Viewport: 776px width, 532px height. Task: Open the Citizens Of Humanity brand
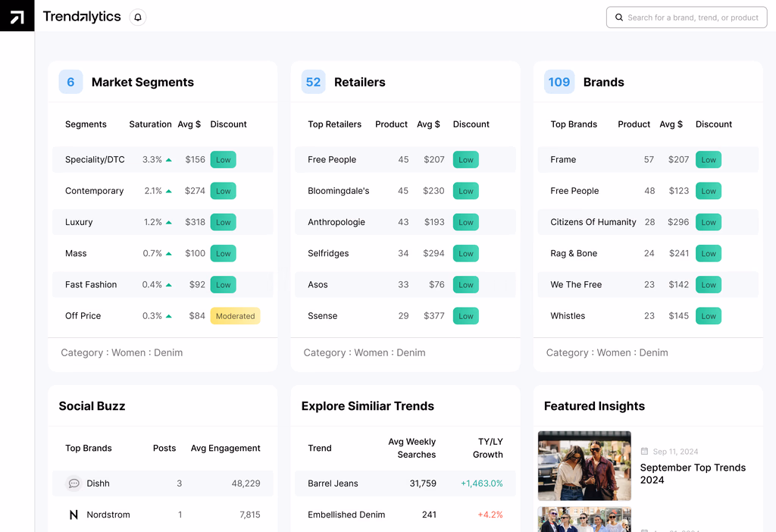click(x=593, y=222)
